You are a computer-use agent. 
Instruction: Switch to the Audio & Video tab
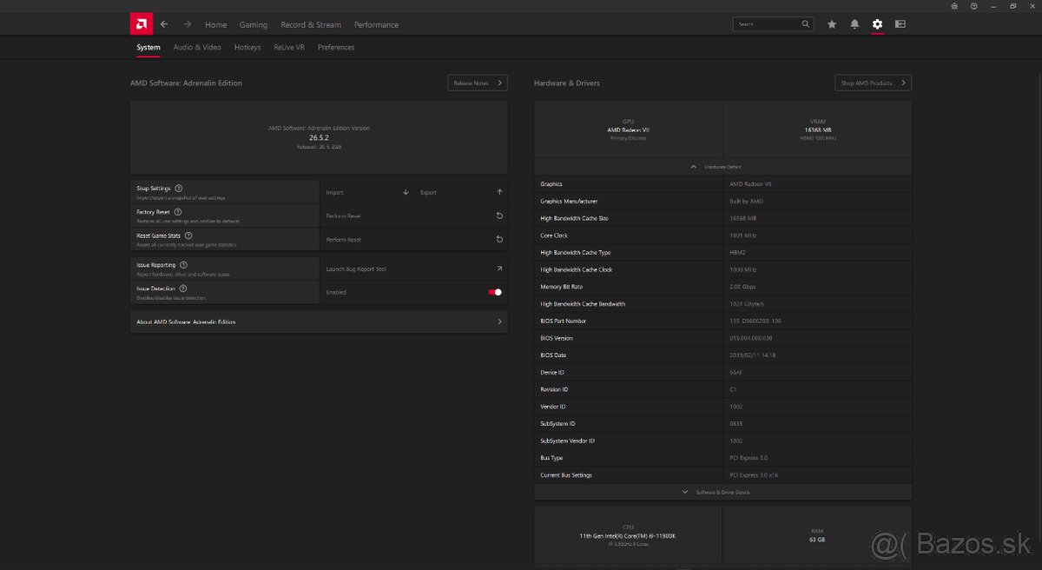click(197, 48)
